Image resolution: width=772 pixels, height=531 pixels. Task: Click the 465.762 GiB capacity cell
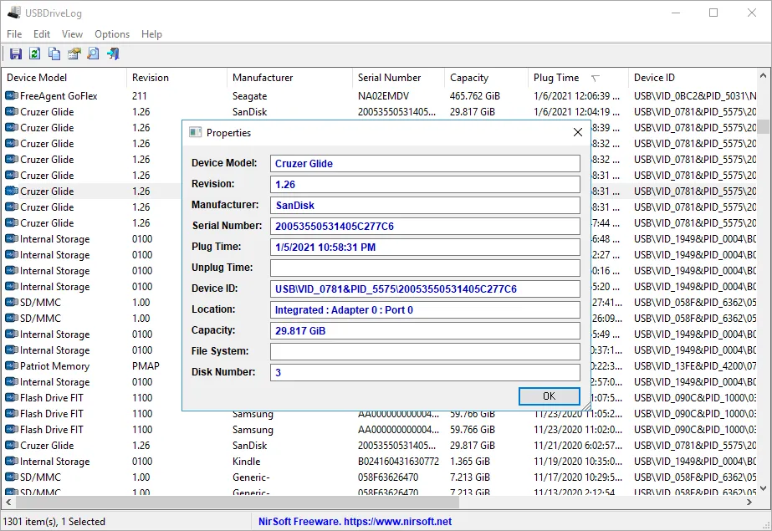click(x=474, y=96)
